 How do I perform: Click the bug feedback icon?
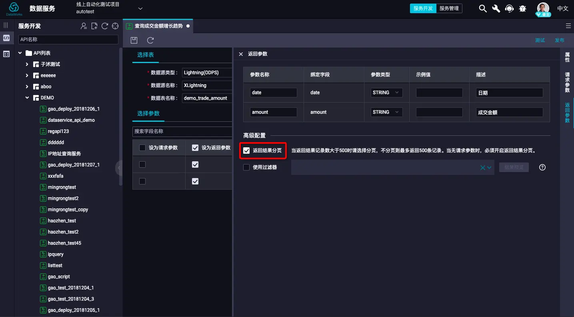[x=522, y=8]
